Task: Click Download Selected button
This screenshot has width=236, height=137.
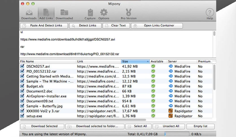Action: (x=42, y=126)
